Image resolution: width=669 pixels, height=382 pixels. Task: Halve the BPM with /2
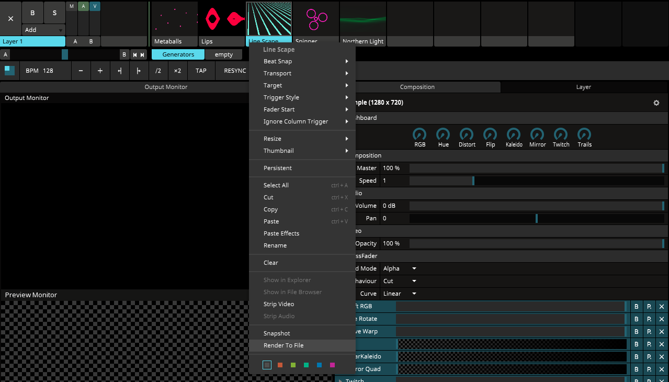158,71
